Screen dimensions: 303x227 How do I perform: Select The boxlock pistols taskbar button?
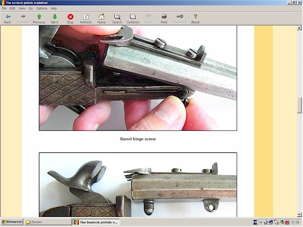tap(96, 222)
